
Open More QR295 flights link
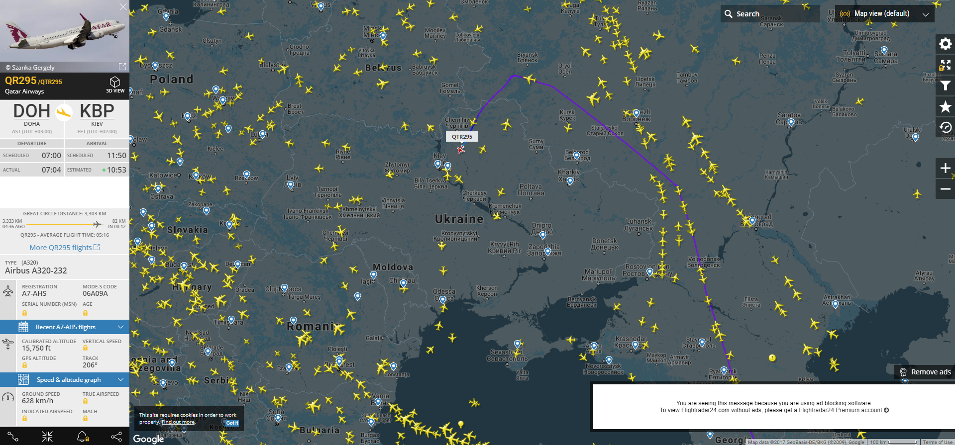coord(65,248)
